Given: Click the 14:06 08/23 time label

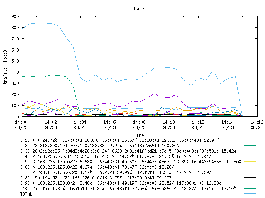Looking at the screenshot, I should click(x=109, y=125).
